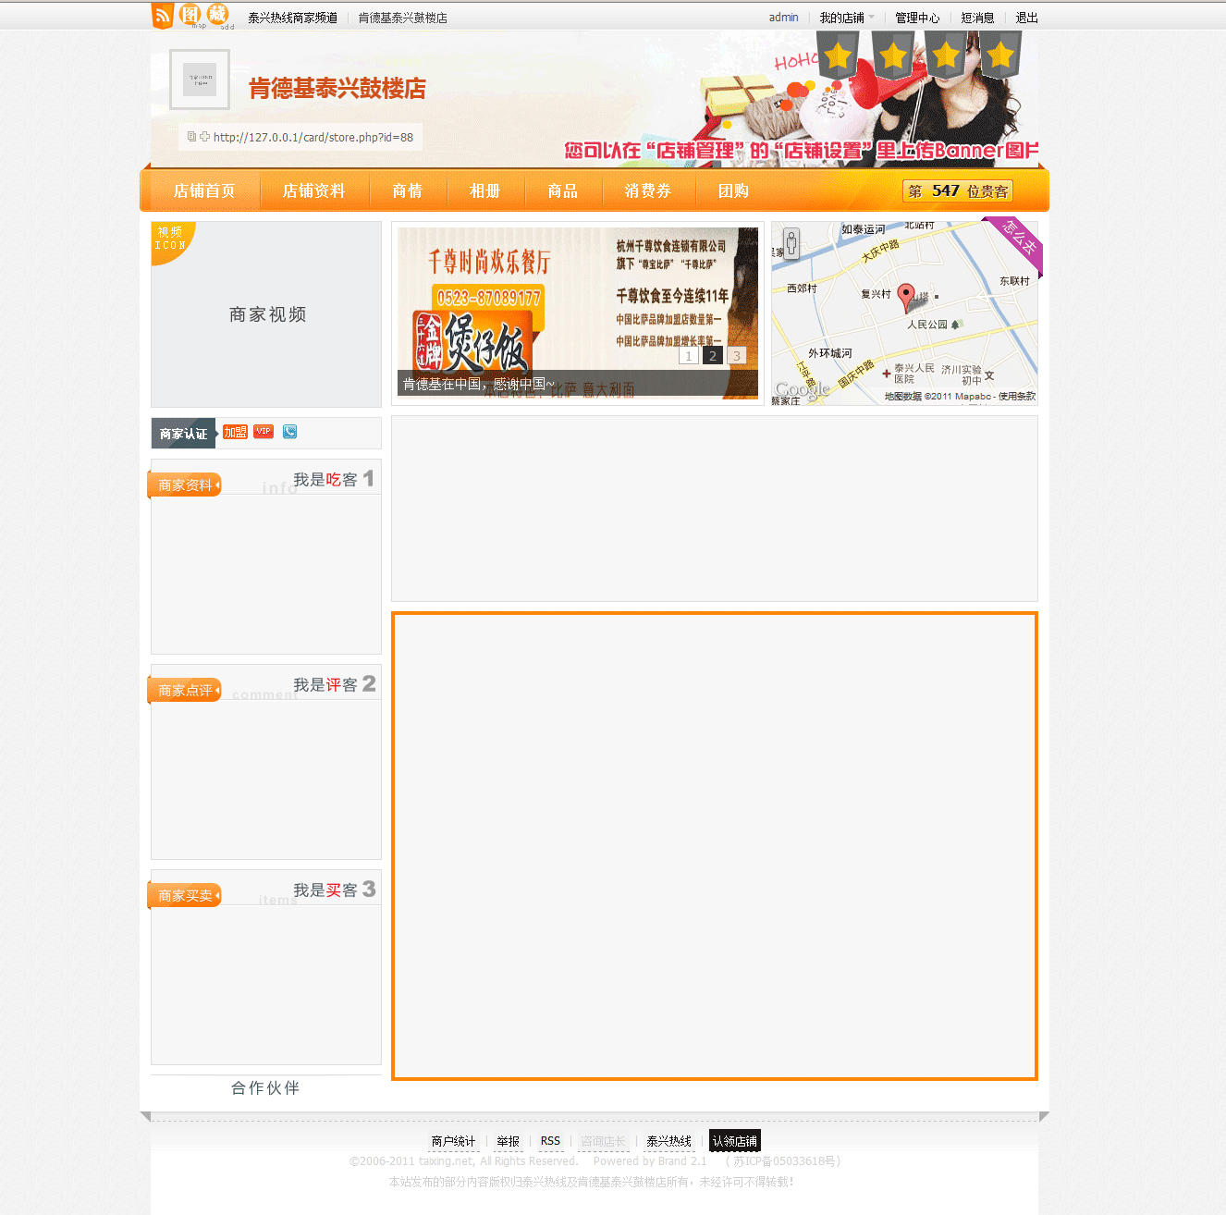
Task: Click the store logo placeholder image
Action: (200, 80)
